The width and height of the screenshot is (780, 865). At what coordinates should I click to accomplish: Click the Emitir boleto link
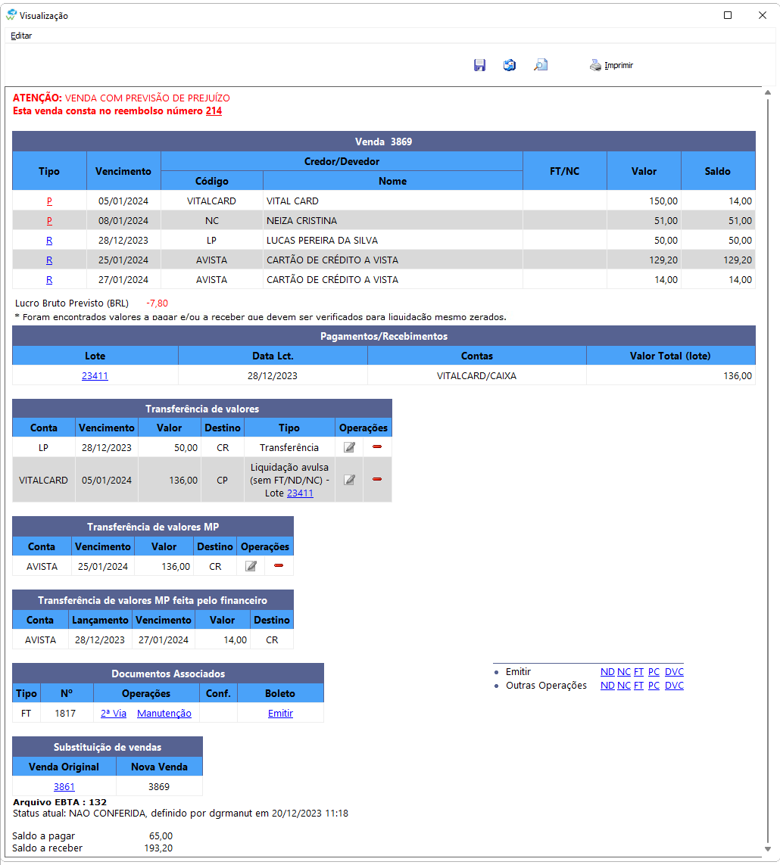click(280, 714)
